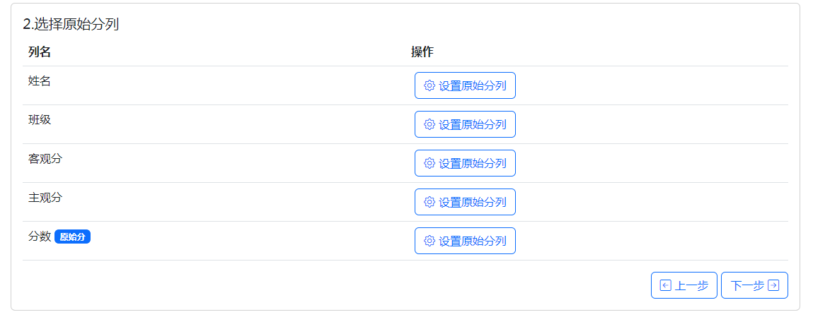Click the 列名 table header
This screenshot has width=813, height=317.
tap(40, 52)
